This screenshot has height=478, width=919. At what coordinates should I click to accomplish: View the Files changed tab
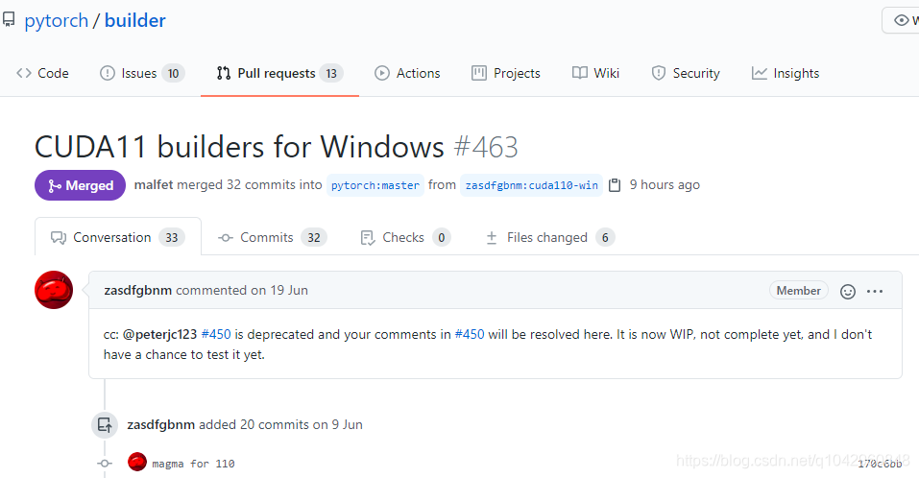pos(550,237)
